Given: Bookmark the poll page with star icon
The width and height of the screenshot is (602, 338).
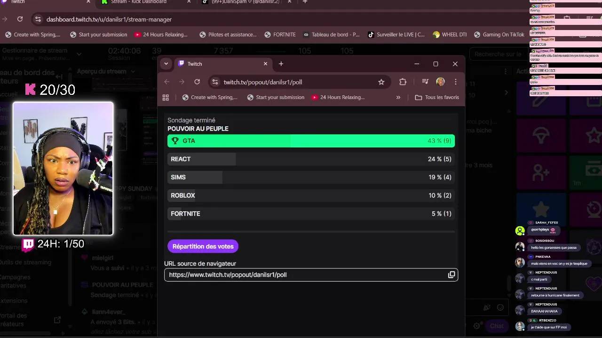Looking at the screenshot, I should [381, 82].
